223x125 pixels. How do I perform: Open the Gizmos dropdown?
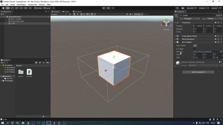click(x=138, y=14)
